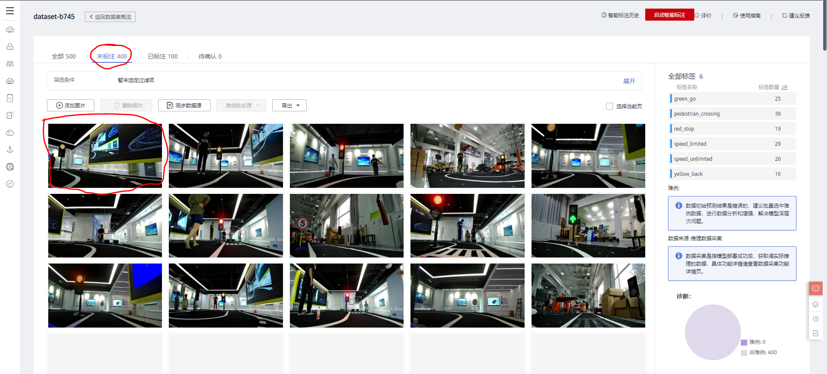827x374 pixels.
Task: Open the thumbnail showing speed limit 5 sign
Action: pos(347,226)
